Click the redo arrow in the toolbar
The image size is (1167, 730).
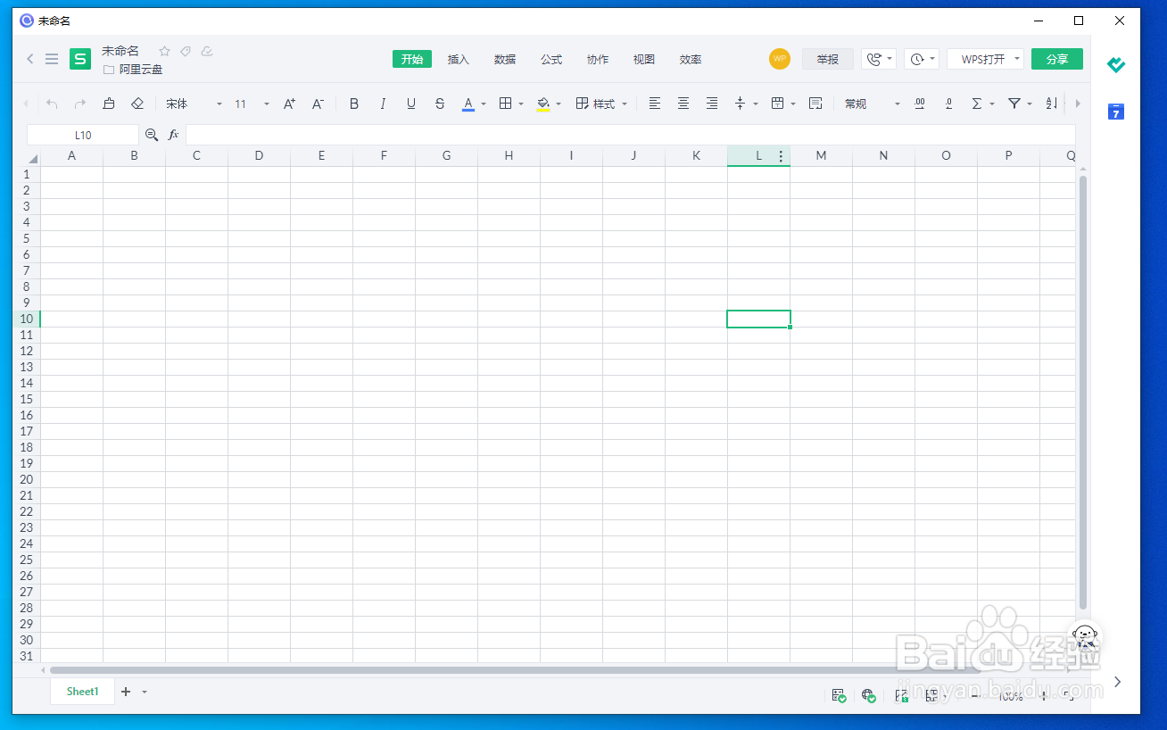pyautogui.click(x=80, y=104)
